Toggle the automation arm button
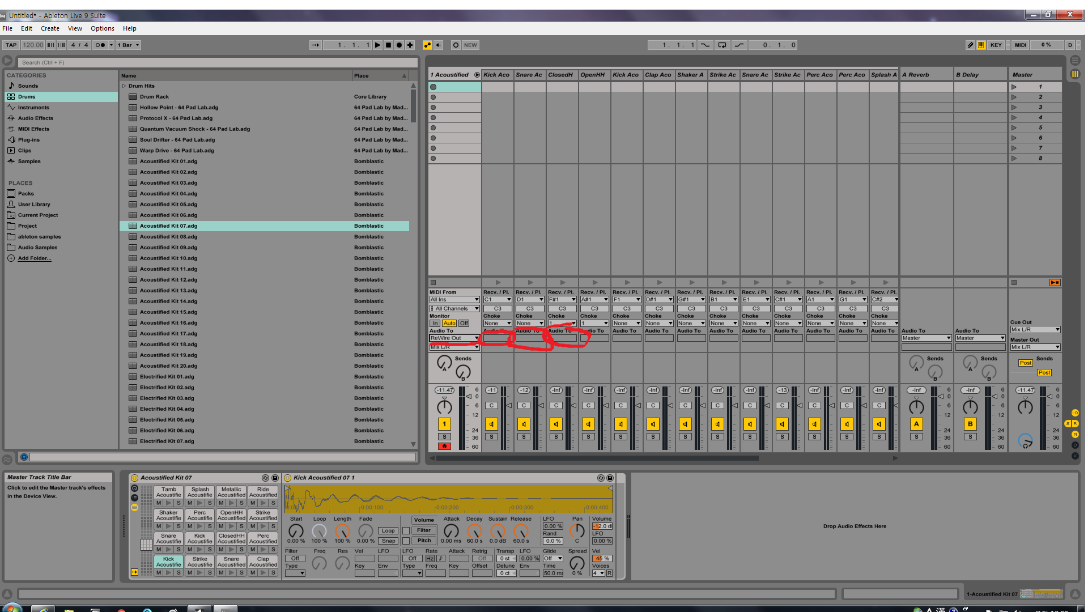This screenshot has height=612, width=1088. 427,45
